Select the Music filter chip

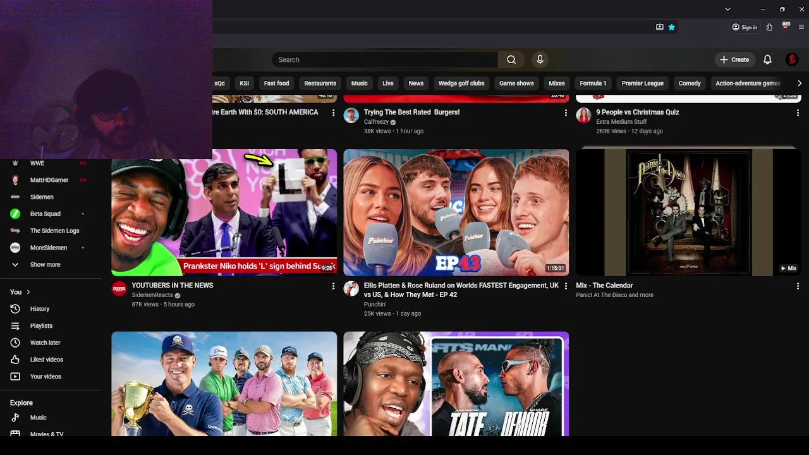(359, 83)
